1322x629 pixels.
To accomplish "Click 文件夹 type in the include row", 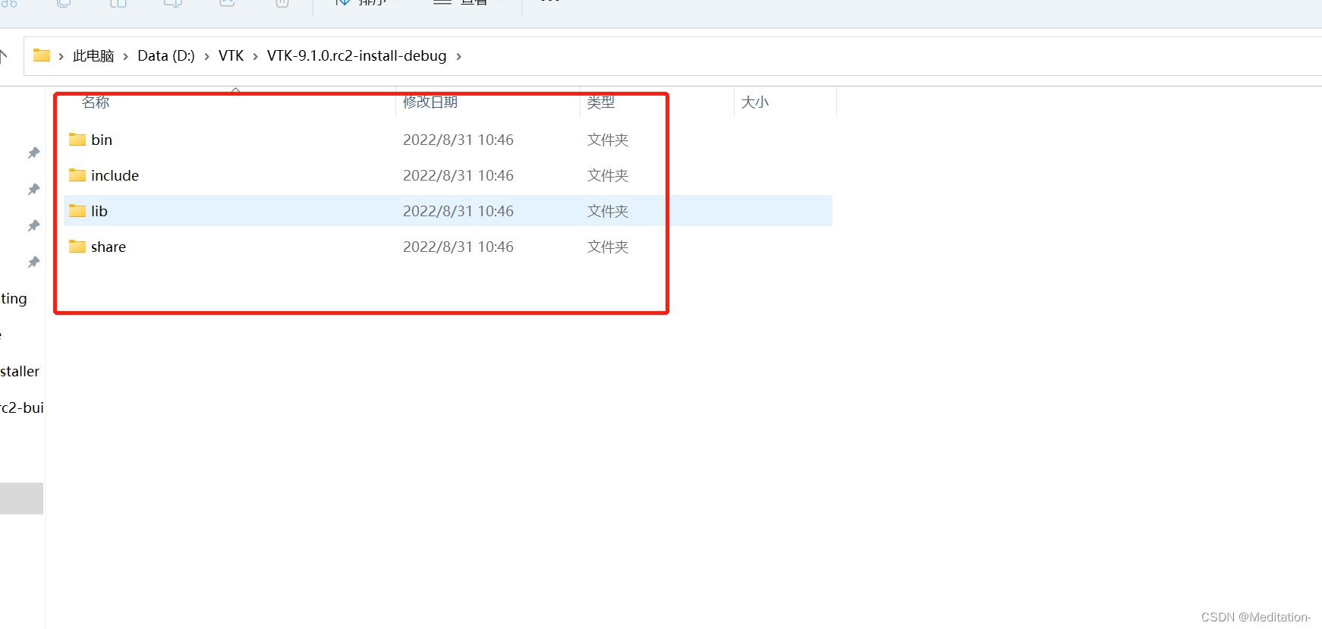I will tap(608, 175).
